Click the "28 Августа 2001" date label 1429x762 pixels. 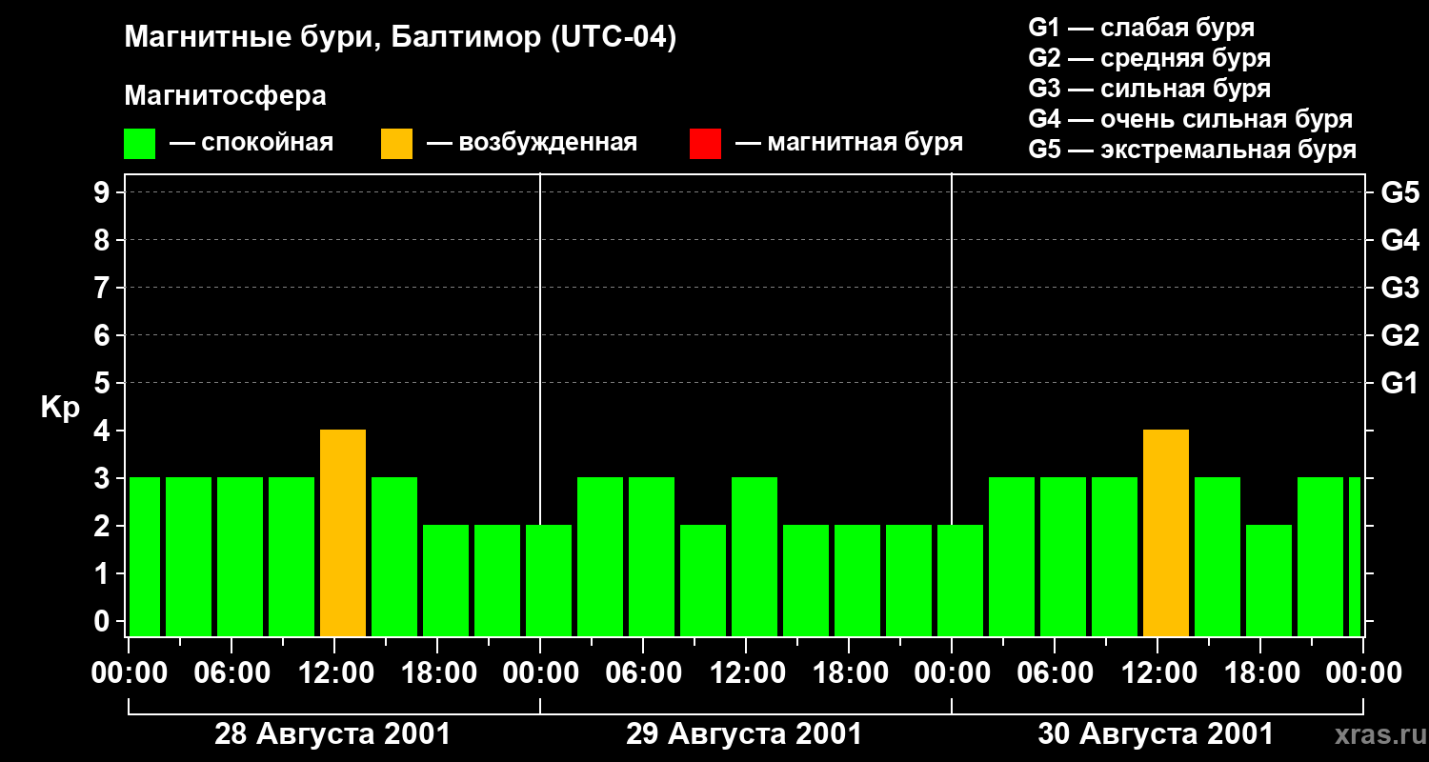pos(332,734)
